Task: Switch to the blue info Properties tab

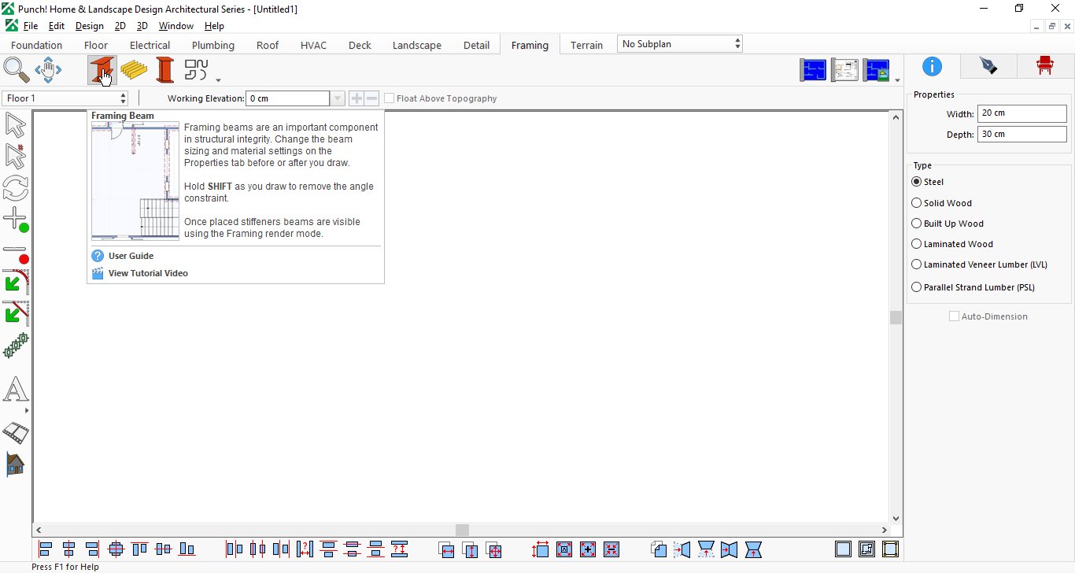Action: (932, 66)
